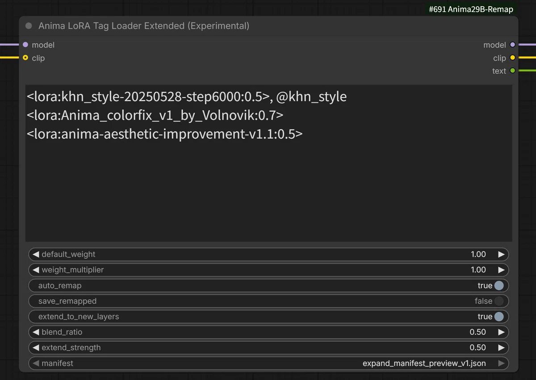Decrease extend_strength with left arrow
This screenshot has height=380, width=536.
[x=36, y=347]
